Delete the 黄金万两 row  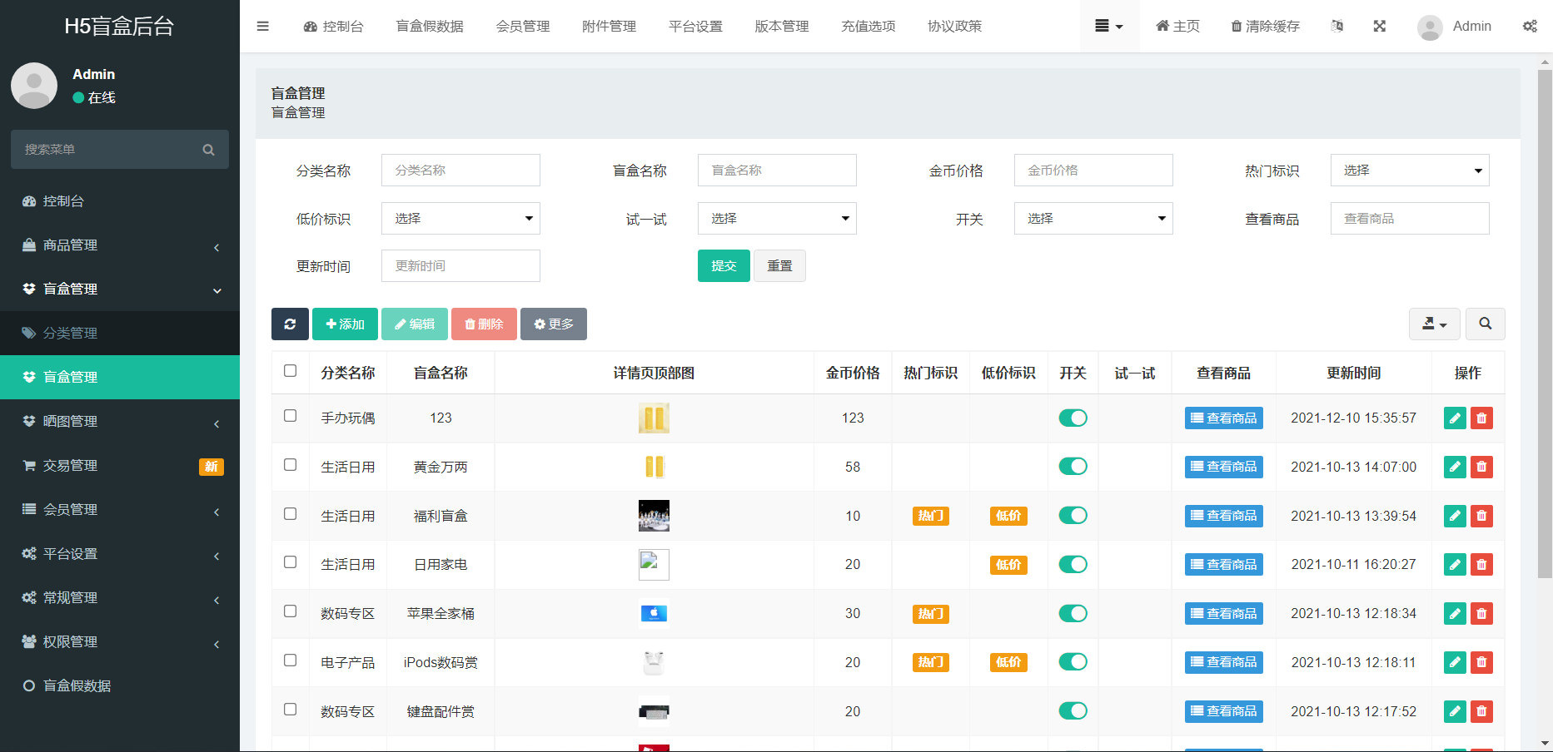[1481, 467]
